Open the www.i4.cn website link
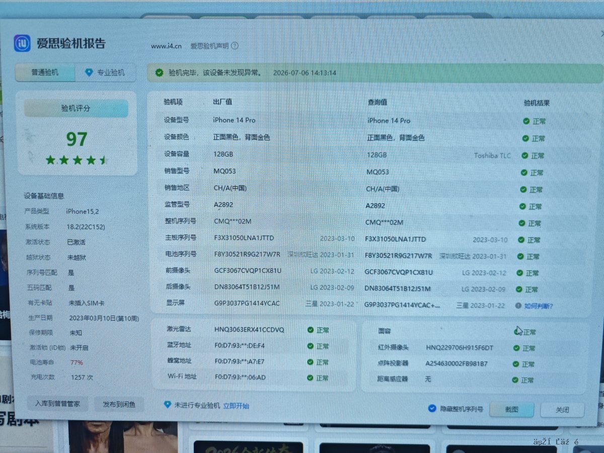This screenshot has height=453, width=604. (x=166, y=46)
